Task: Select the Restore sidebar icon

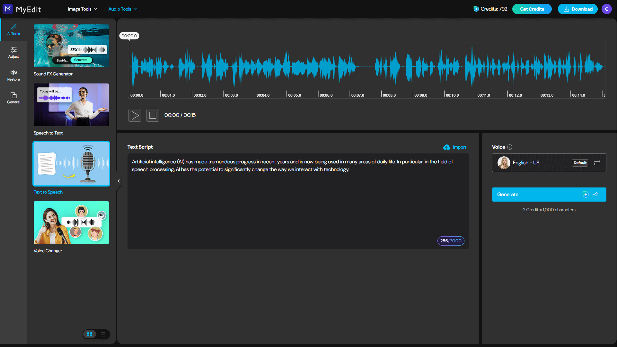Action: tap(13, 75)
